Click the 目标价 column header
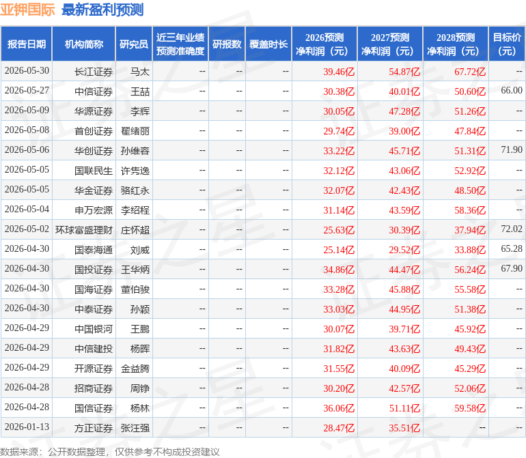The width and height of the screenshot is (526, 458). (x=507, y=44)
